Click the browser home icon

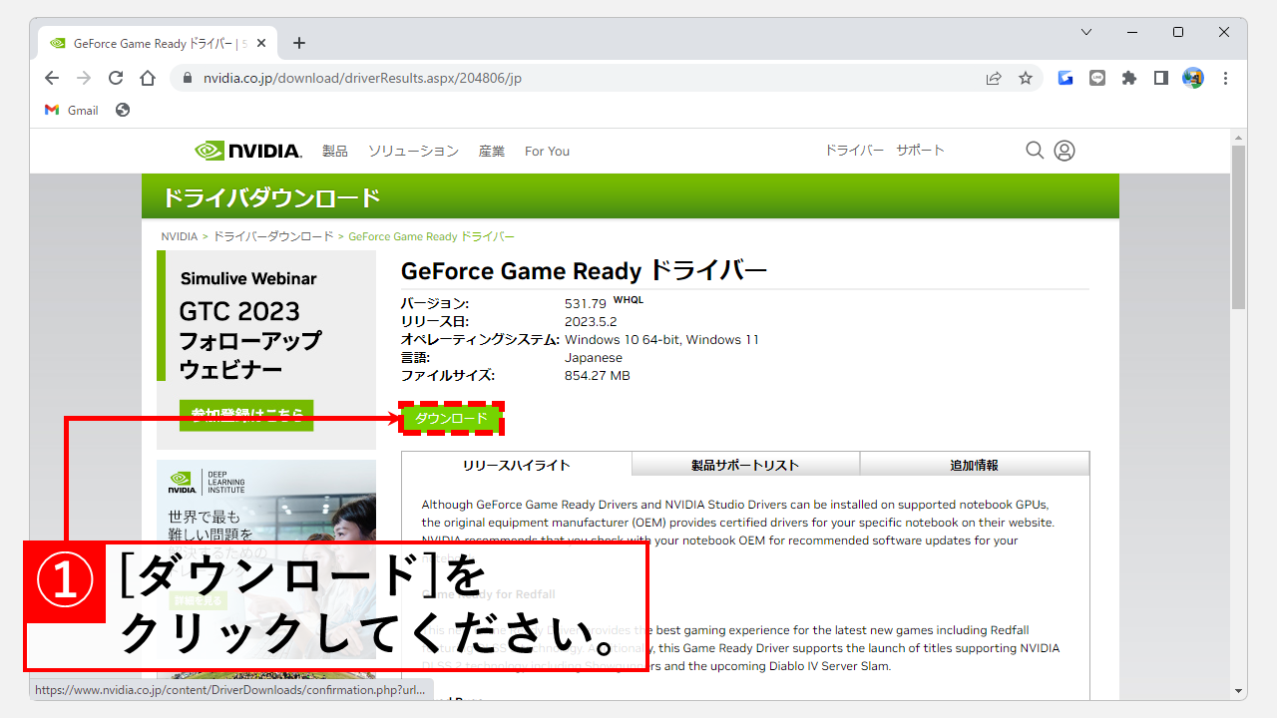[x=148, y=77]
